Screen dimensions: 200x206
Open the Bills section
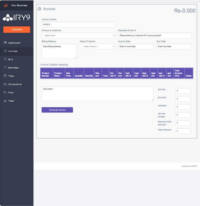coord(10,59)
